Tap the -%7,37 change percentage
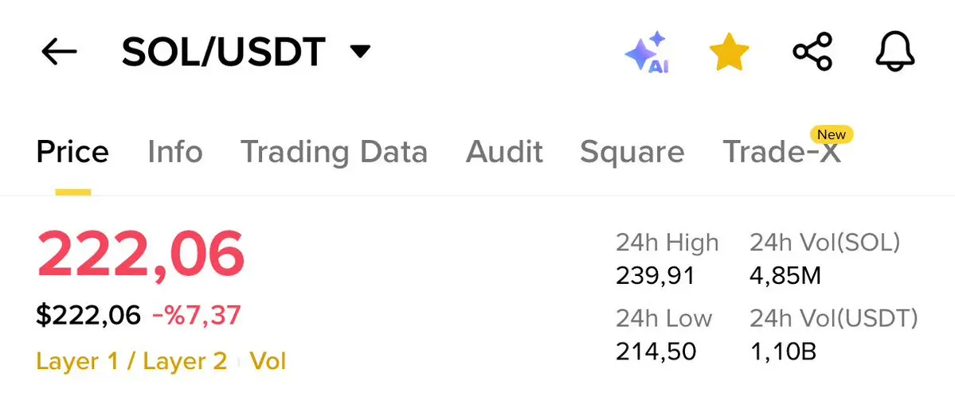The width and height of the screenshot is (955, 408). [196, 315]
